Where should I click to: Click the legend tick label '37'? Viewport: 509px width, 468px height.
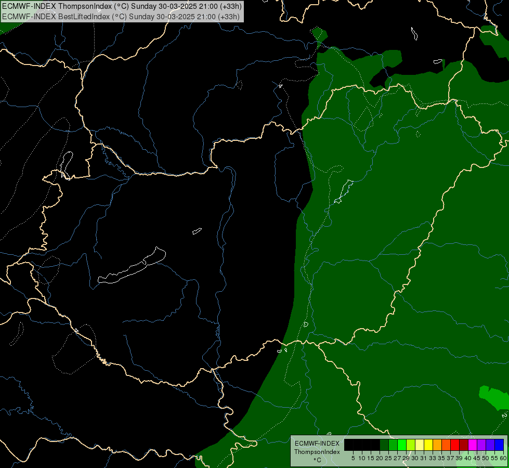point(450,458)
